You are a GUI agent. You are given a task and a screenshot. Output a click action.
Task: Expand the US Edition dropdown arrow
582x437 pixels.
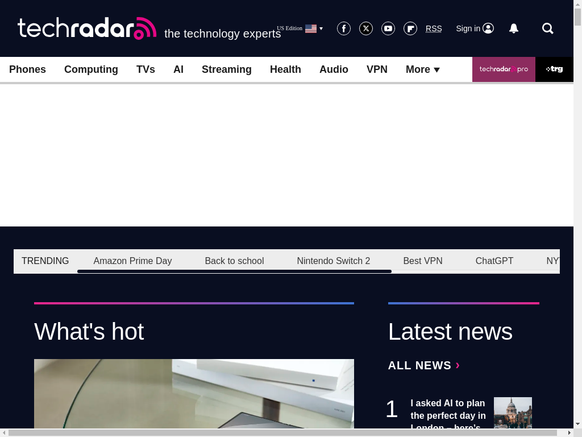point(321,28)
